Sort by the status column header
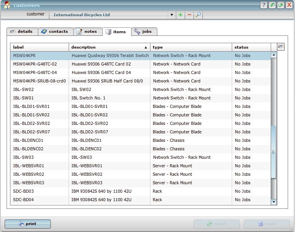Viewport: 295px width, 232px height. [251, 47]
